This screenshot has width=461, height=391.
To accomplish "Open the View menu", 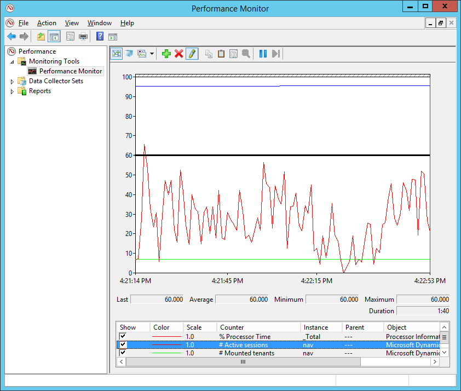I will point(72,23).
